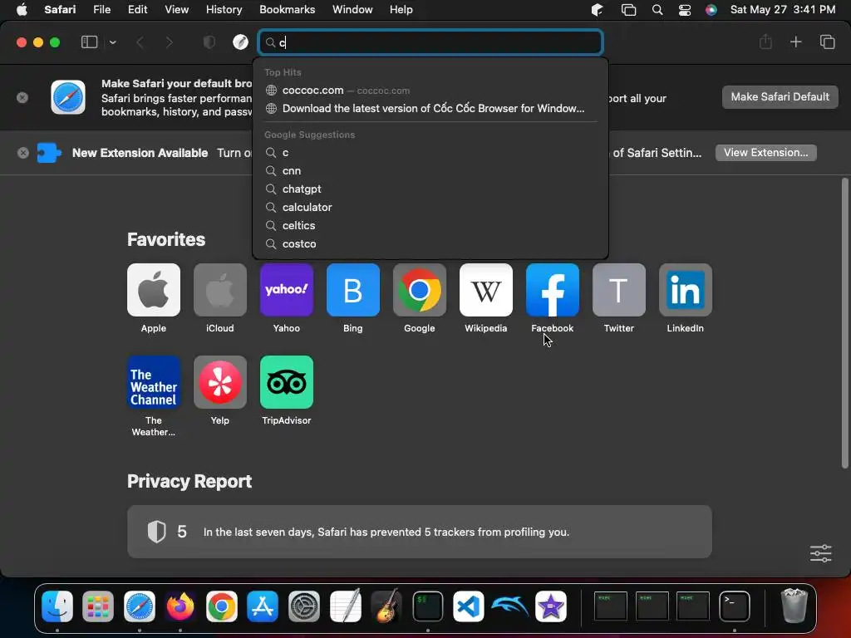
Task: Open the Bookmarks menu
Action: (287, 10)
